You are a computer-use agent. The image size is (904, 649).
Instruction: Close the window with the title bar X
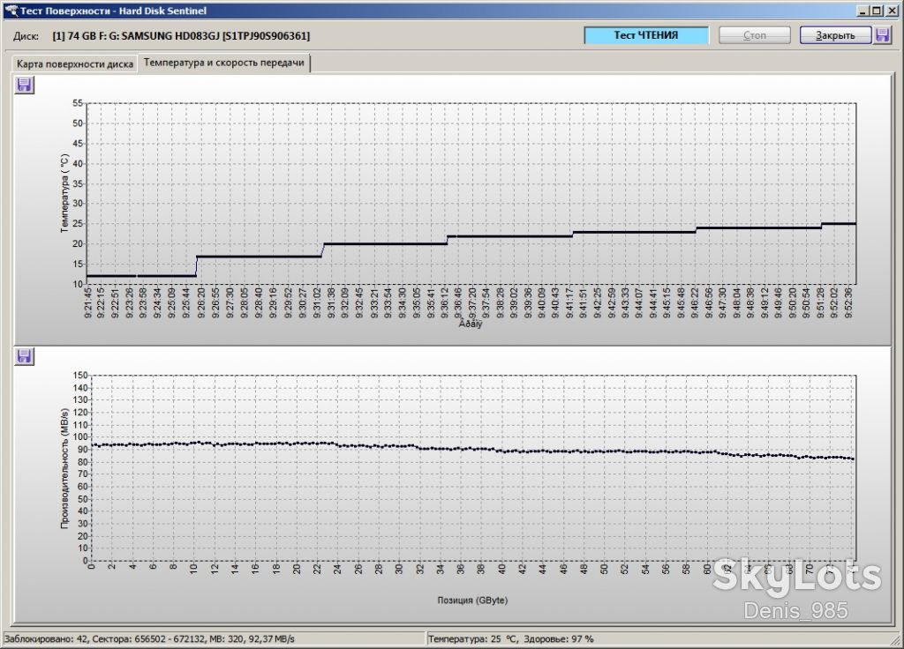tap(891, 11)
